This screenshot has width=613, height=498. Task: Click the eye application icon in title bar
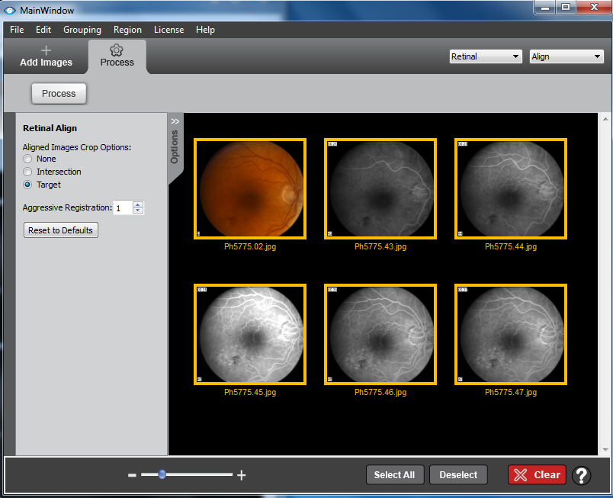point(9,11)
